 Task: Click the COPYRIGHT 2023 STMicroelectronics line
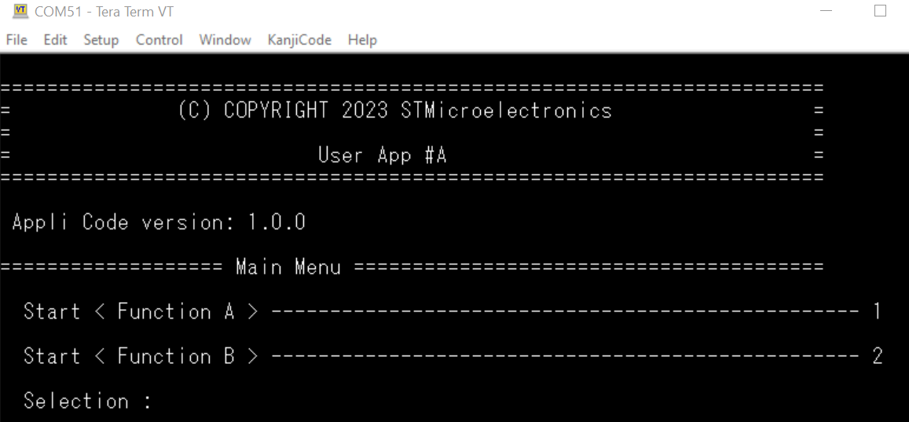[x=394, y=111]
